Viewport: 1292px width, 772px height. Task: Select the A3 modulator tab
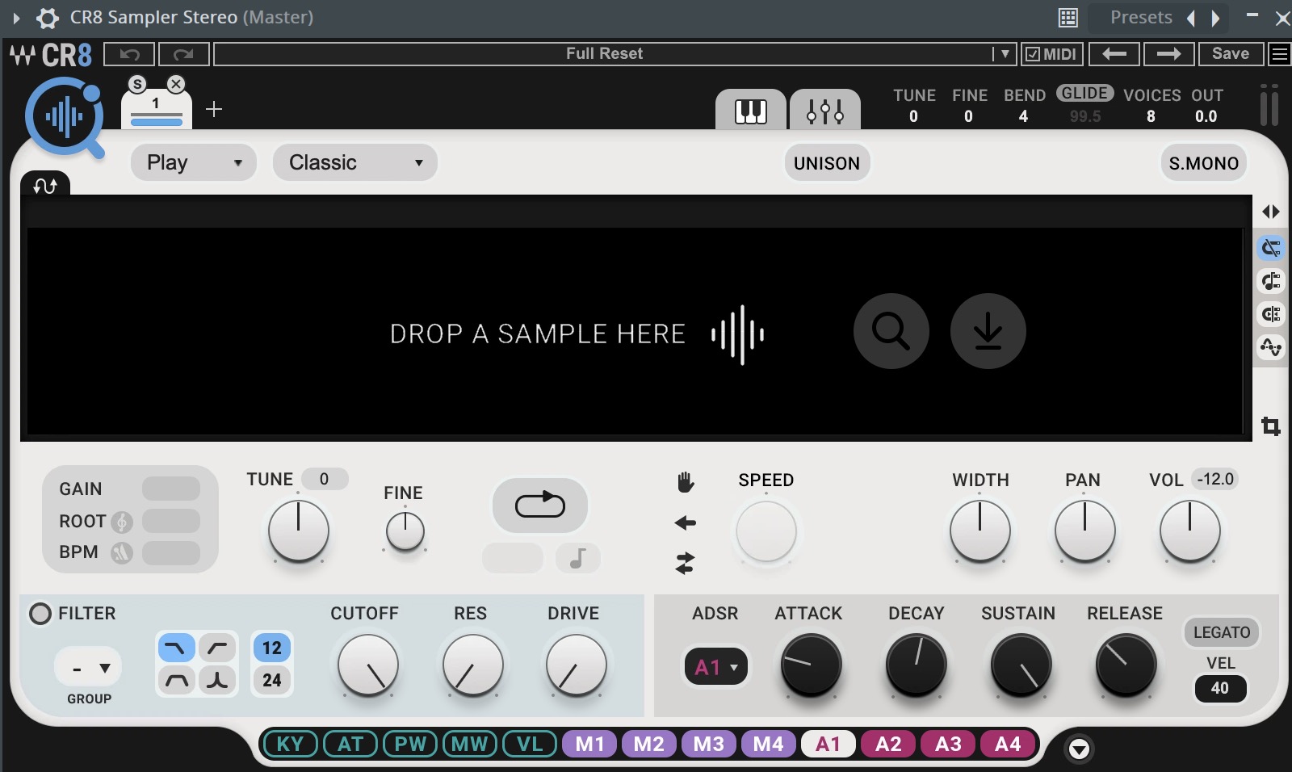[948, 744]
